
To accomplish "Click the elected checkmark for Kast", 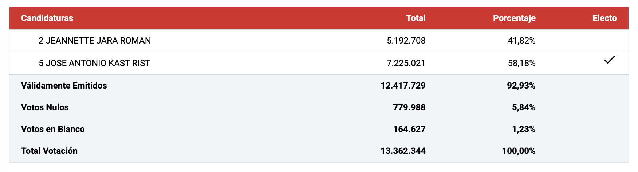I will click(x=609, y=60).
